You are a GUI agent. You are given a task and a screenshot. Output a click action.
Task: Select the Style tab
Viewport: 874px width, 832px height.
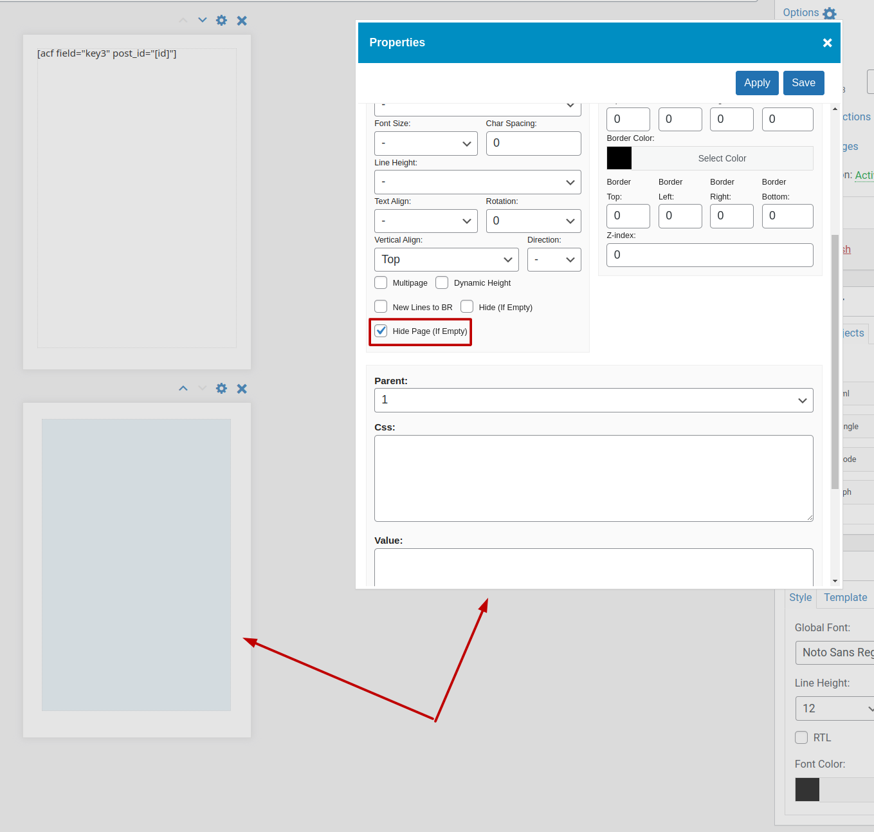pyautogui.click(x=800, y=597)
